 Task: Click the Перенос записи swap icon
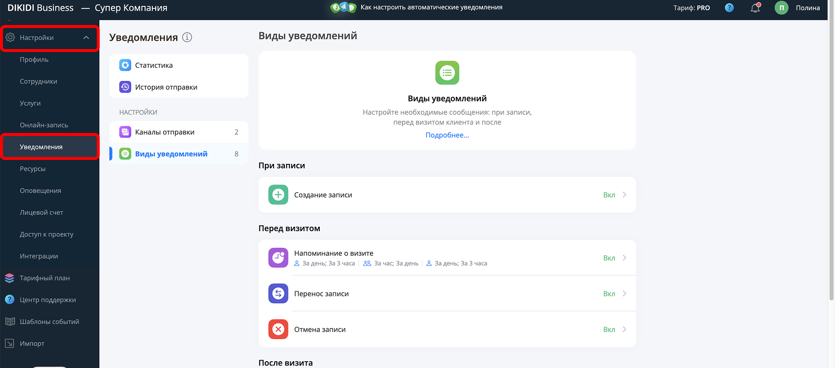click(278, 293)
